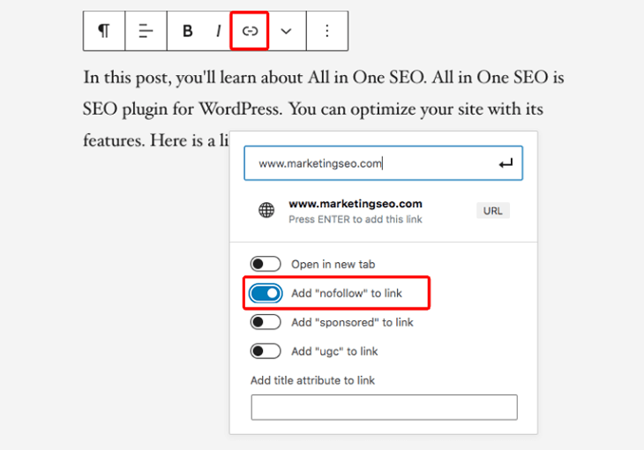
Task: Open the text alignment options
Action: click(146, 31)
